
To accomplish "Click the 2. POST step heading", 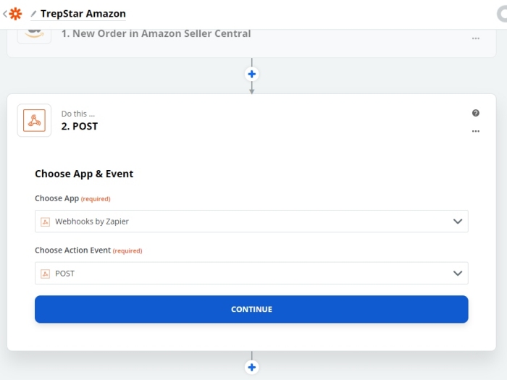I will tap(80, 127).
